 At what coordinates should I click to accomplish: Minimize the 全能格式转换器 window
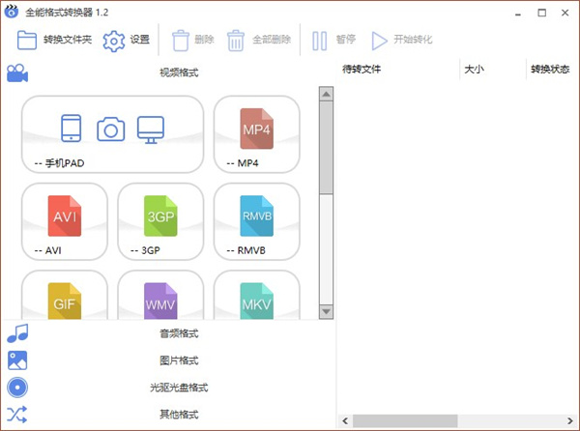coord(518,13)
